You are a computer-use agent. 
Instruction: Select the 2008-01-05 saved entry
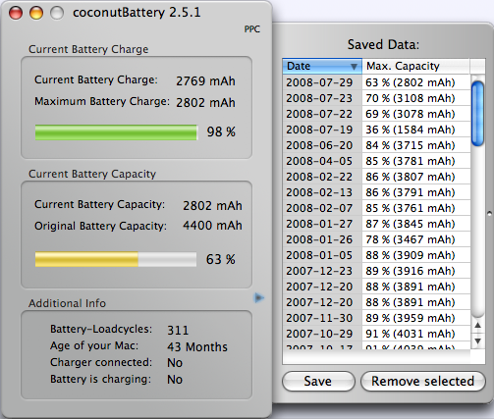376,255
